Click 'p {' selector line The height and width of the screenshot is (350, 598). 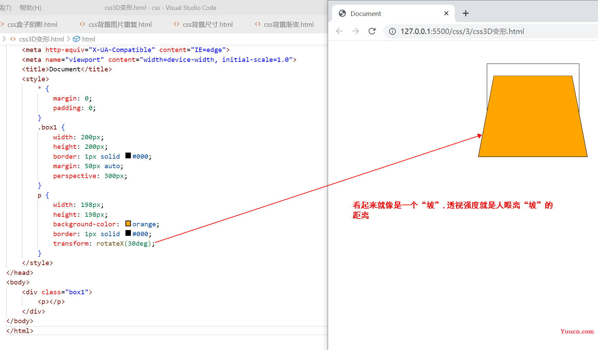[44, 195]
